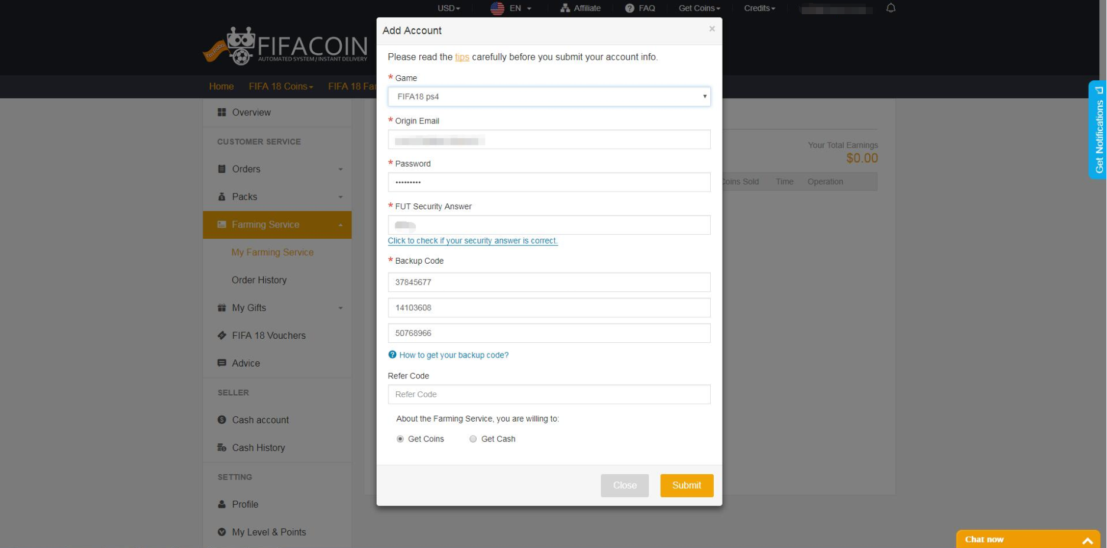Image resolution: width=1107 pixels, height=548 pixels.
Task: Open the Get Coins top dropdown
Action: (x=700, y=8)
